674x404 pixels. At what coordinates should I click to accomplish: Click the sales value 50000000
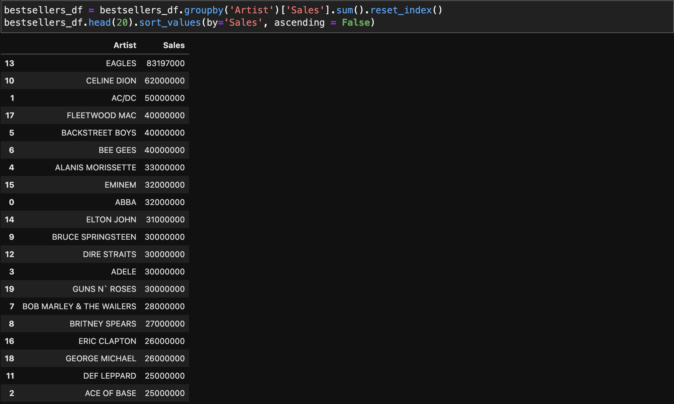164,98
